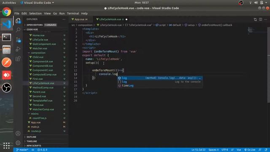Open the Files manager dock icon
Image resolution: width=270 pixels, height=152 pixels.
(x=7, y=50)
